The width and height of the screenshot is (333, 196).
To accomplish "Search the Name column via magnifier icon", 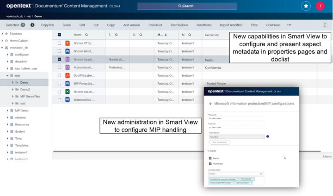I will pyautogui.click(x=86, y=35).
